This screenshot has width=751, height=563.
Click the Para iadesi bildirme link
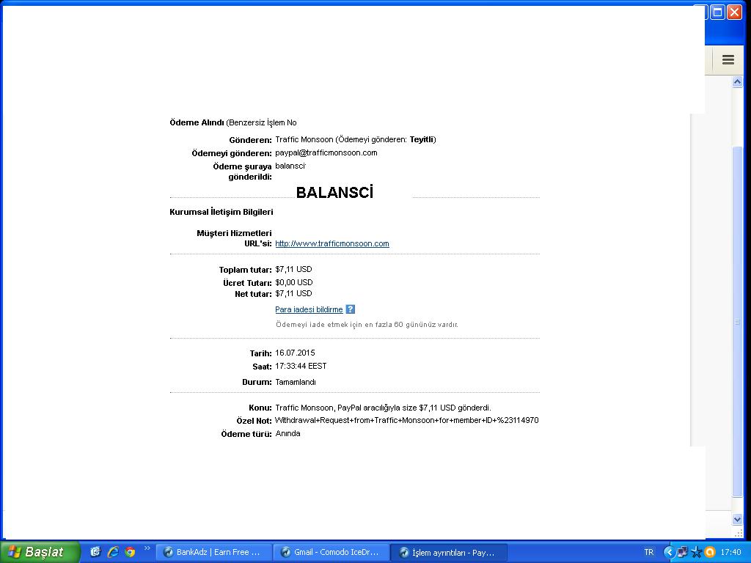309,309
